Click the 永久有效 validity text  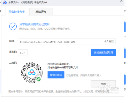pyautogui.click(x=109, y=41)
